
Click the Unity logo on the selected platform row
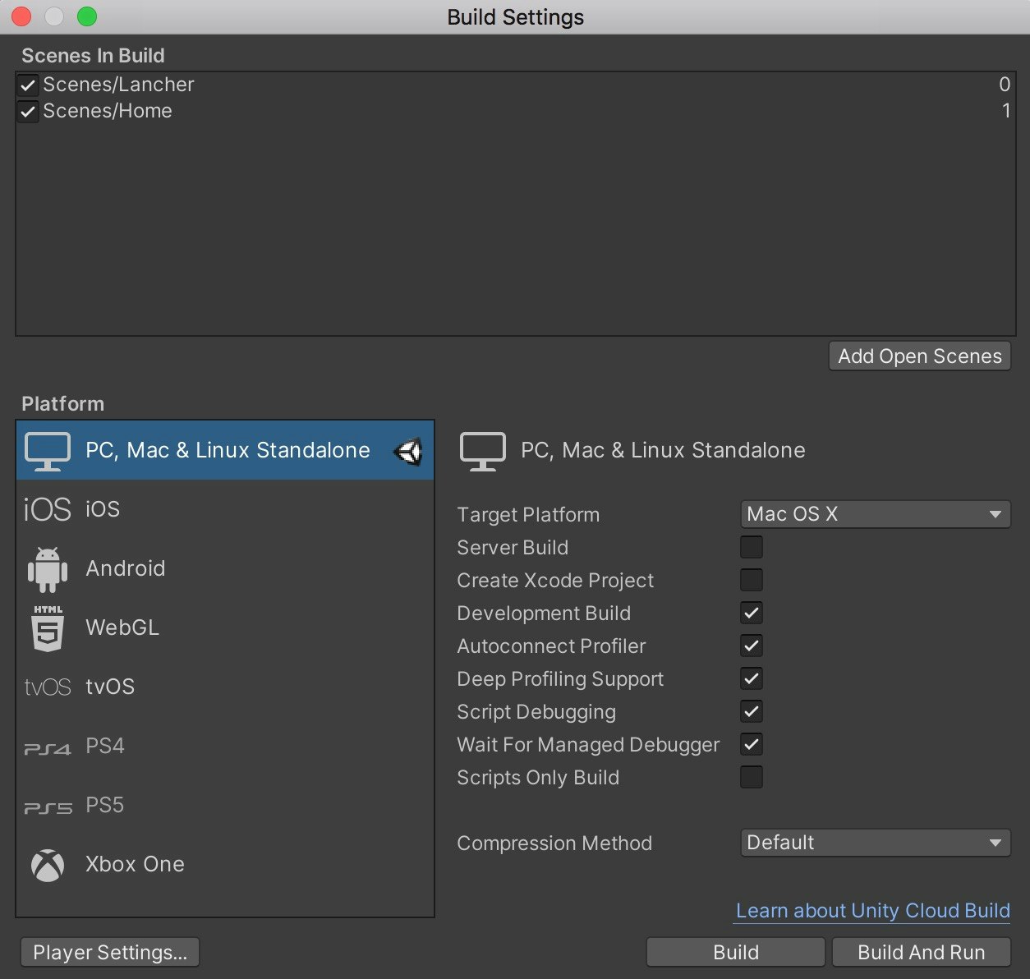408,451
